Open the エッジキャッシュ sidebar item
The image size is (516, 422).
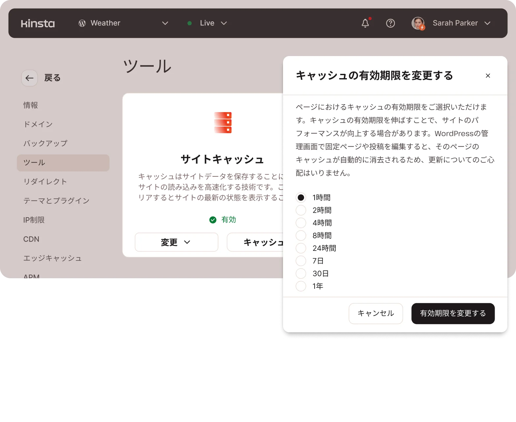(x=53, y=258)
